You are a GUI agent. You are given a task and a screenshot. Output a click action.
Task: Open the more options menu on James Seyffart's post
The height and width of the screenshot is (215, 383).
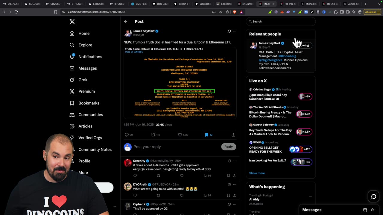(x=235, y=31)
